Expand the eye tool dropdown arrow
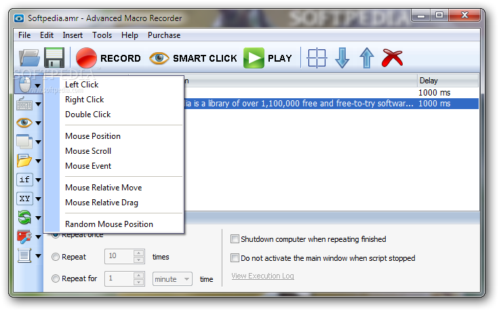 click(x=38, y=123)
